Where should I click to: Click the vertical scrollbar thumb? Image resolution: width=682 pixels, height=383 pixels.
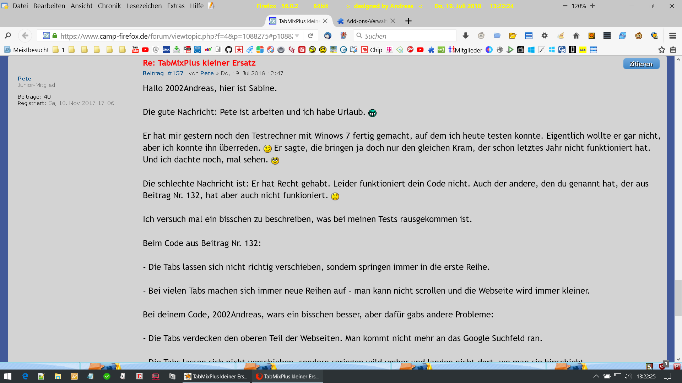click(x=678, y=298)
